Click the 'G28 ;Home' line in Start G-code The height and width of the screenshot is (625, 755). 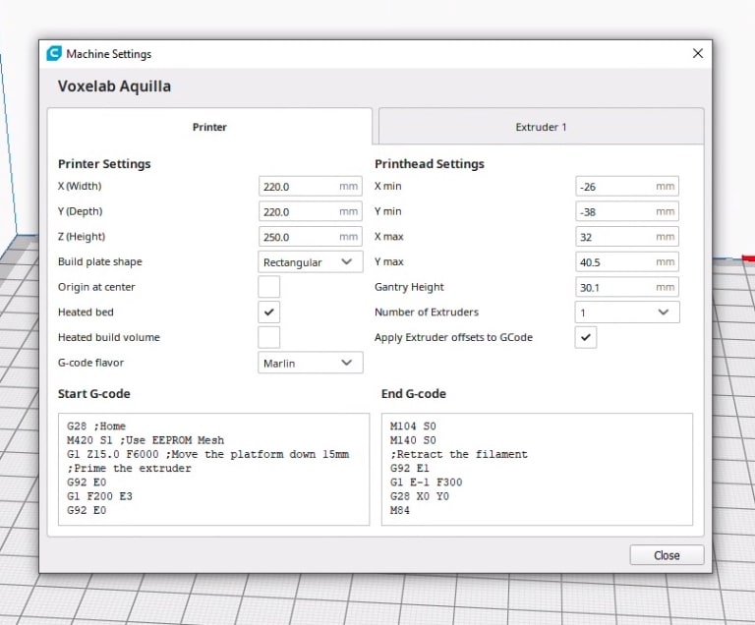click(96, 426)
